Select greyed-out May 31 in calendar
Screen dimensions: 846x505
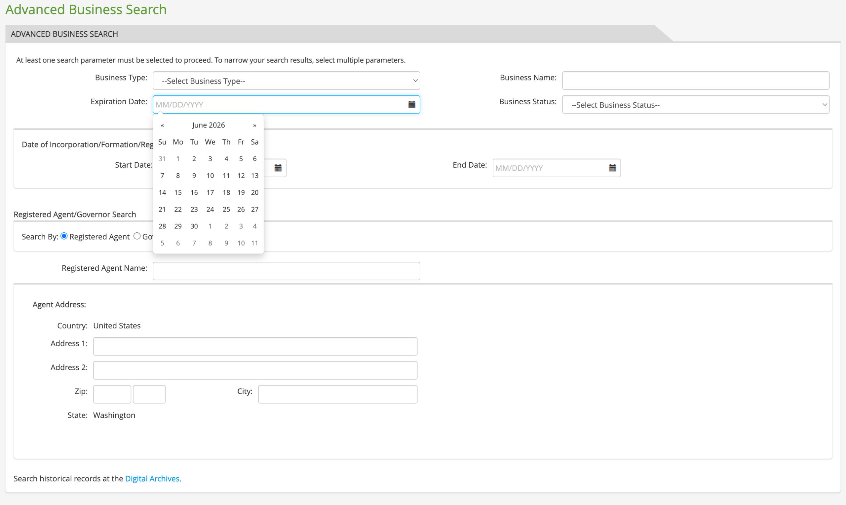(x=162, y=159)
